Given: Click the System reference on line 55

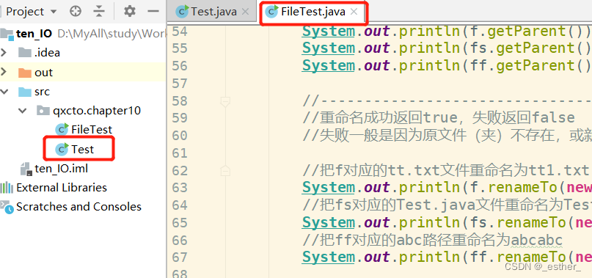Looking at the screenshot, I should click(328, 48).
